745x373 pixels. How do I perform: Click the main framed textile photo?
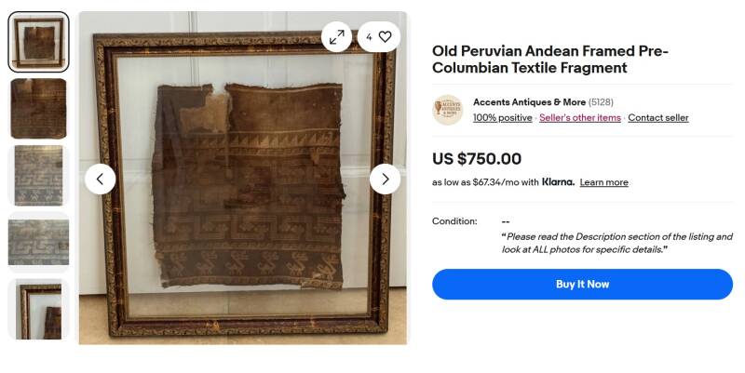pos(243,178)
